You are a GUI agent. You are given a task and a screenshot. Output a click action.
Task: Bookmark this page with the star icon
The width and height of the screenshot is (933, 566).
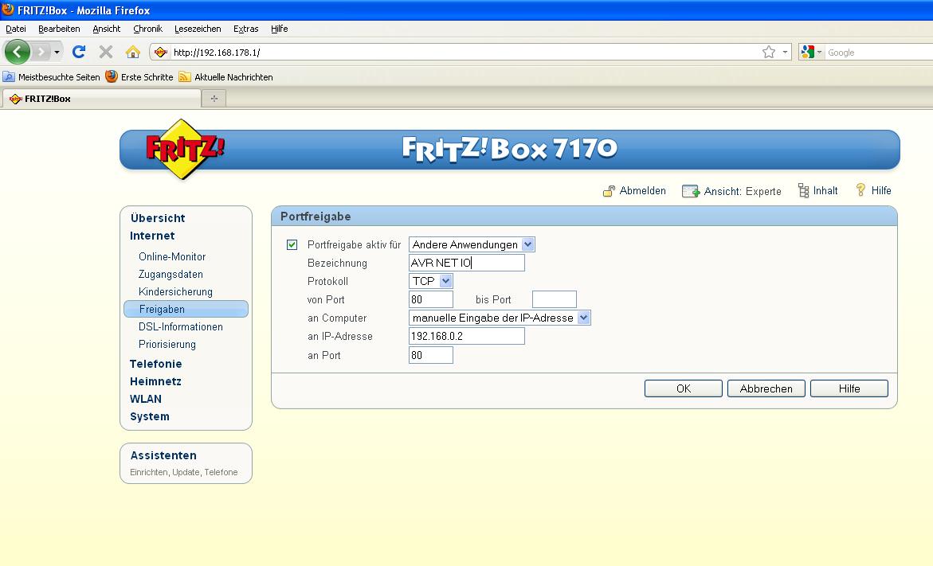point(769,53)
